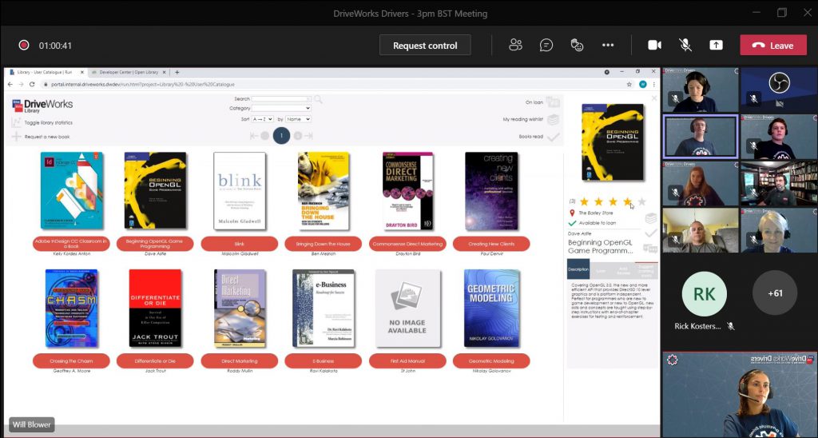
Task: Click the Chrome profile avatar
Action: pyautogui.click(x=643, y=84)
